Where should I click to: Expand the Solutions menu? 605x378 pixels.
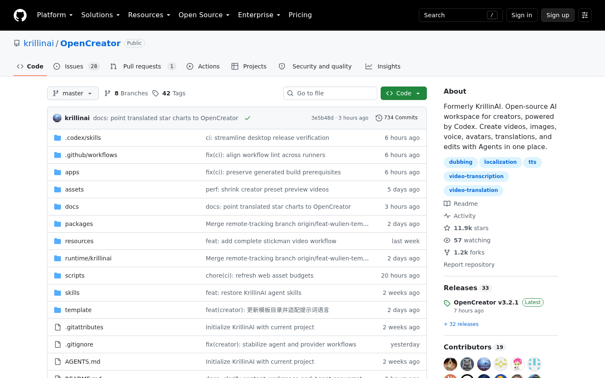(x=100, y=15)
